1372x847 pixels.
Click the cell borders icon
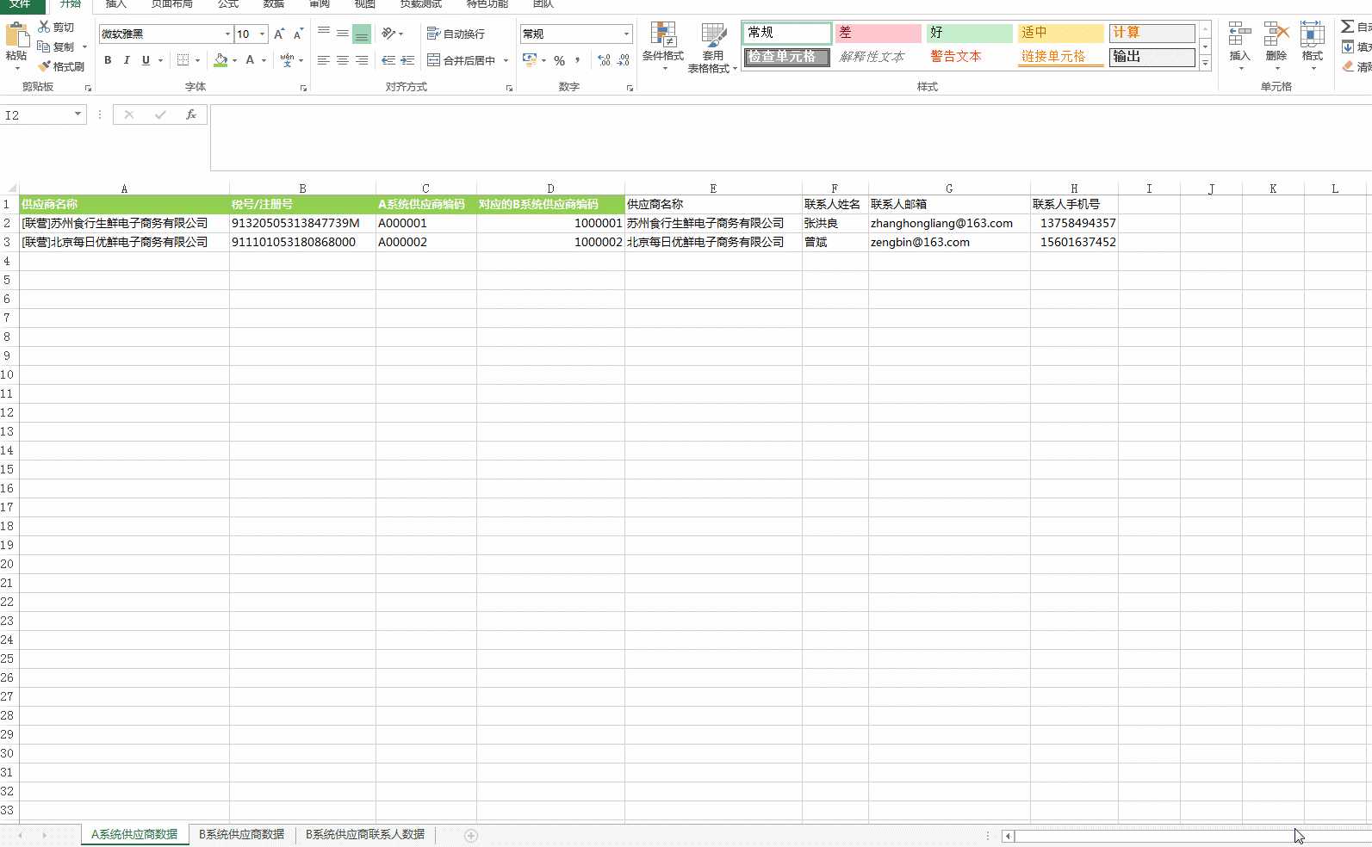183,60
